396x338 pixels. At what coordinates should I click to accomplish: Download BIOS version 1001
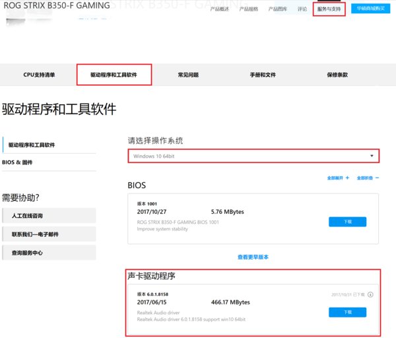tap(347, 222)
